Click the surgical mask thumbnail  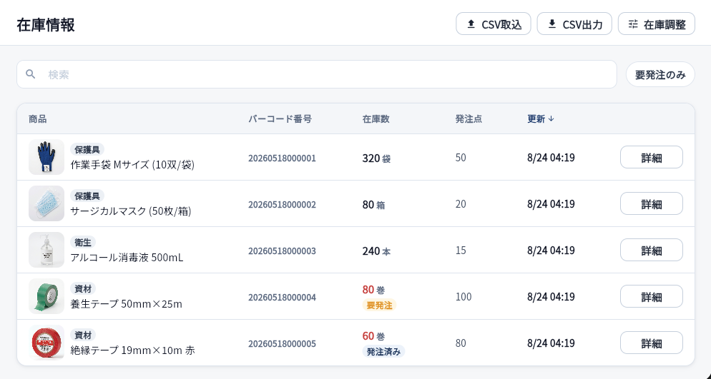(x=46, y=203)
